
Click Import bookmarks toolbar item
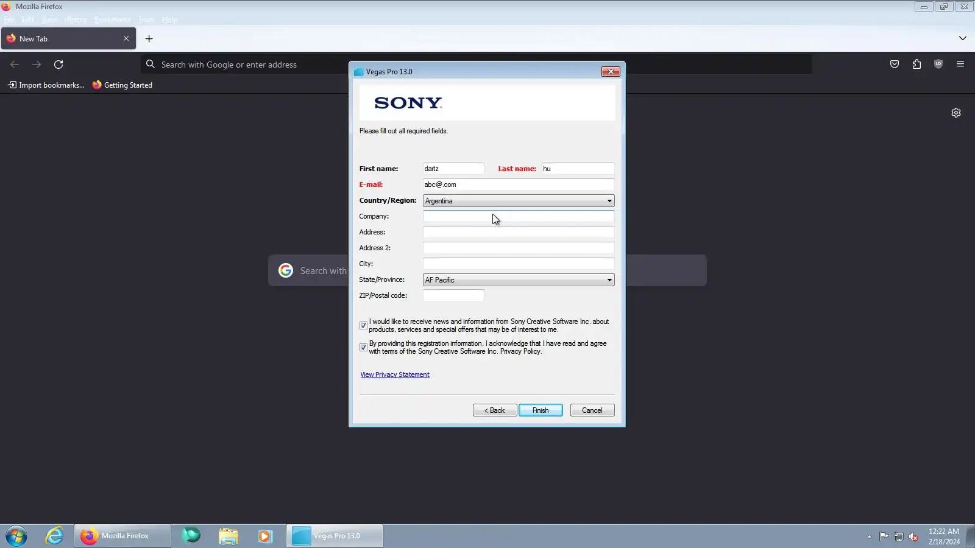46,85
